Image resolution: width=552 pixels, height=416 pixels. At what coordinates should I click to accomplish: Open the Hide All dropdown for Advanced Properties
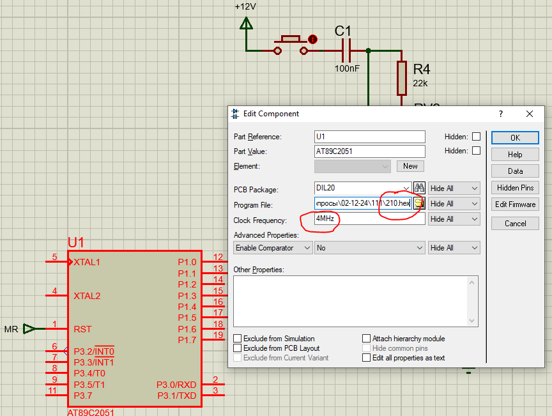tap(454, 248)
